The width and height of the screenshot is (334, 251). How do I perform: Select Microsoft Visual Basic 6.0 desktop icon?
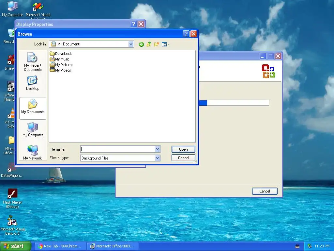pyautogui.click(x=12, y=225)
